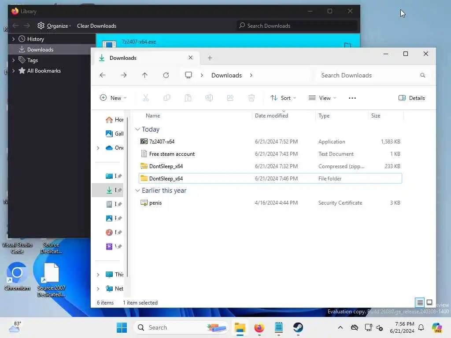
Task: Click the Notepad icon on the taskbar
Action: coord(279,327)
